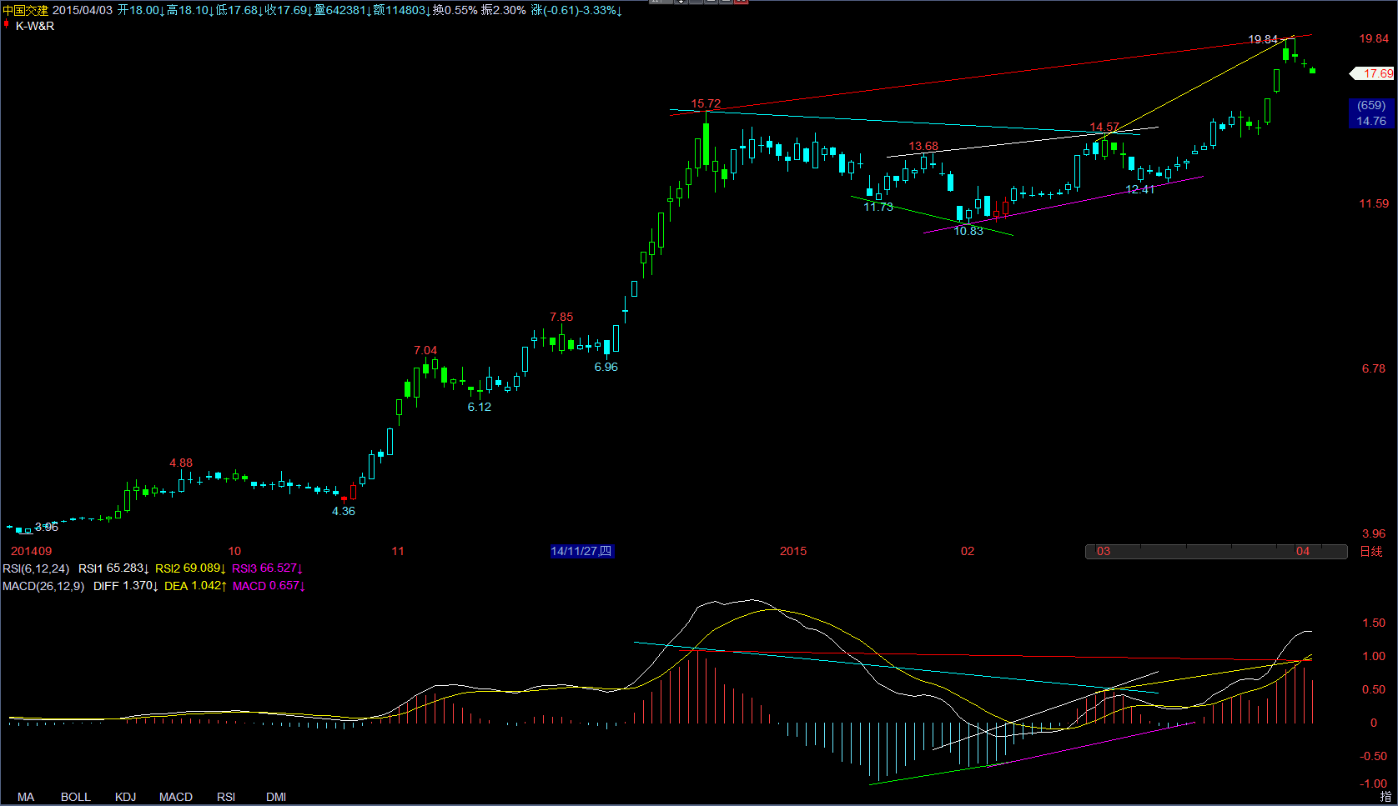Click the 17.69 current price tag

(1373, 73)
